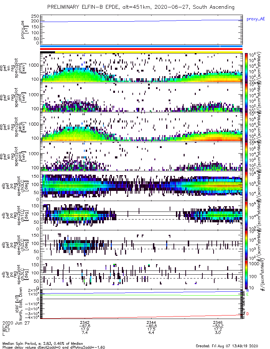Click the anti energy spectrogram panel
This screenshot has width=270, height=349.
click(141, 97)
